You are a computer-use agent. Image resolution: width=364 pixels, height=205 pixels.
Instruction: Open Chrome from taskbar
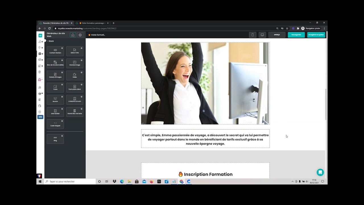pyautogui.click(x=181, y=181)
